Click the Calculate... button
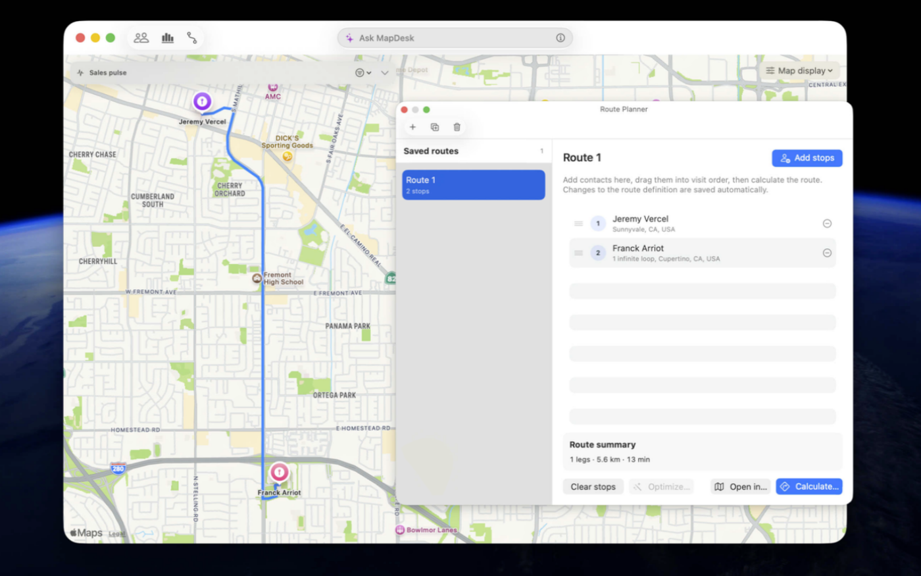Viewport: 921px width, 576px height. 809,486
